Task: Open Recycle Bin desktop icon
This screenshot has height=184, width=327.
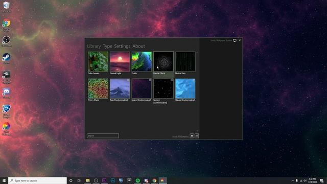Action: pyautogui.click(x=7, y=7)
